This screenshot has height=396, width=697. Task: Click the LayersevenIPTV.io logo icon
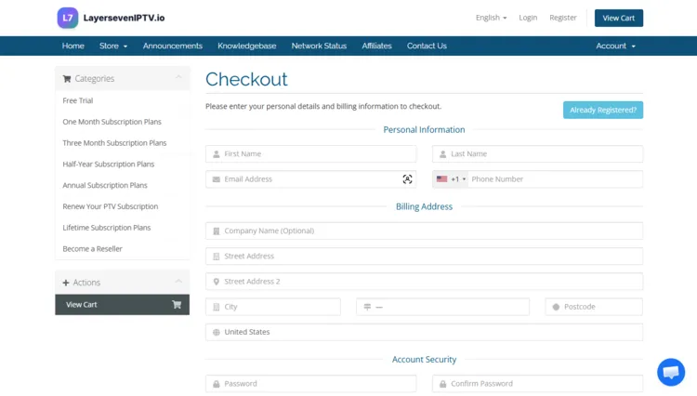click(x=67, y=18)
